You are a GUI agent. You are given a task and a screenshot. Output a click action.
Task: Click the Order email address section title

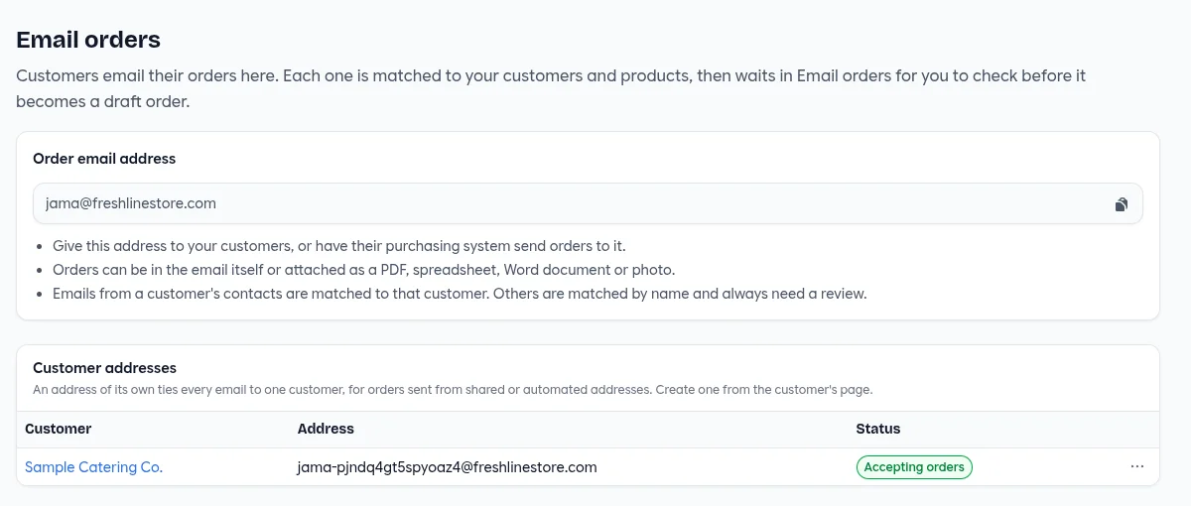(x=104, y=159)
